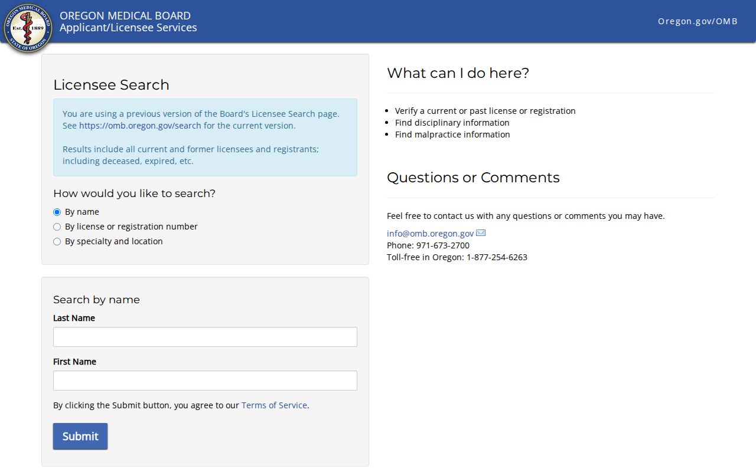Email info@omb.oregon.gov
The image size is (756, 472).
click(x=430, y=234)
